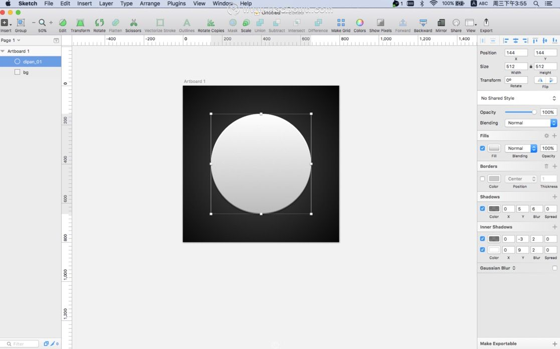Open the Fill Blending mode dropdown
Viewport: 560px width, 349px height.
(x=521, y=148)
